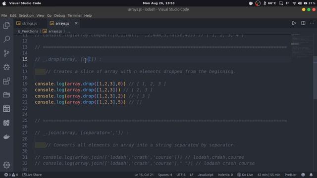Click line number 19 in the gutter

(x=25, y=84)
